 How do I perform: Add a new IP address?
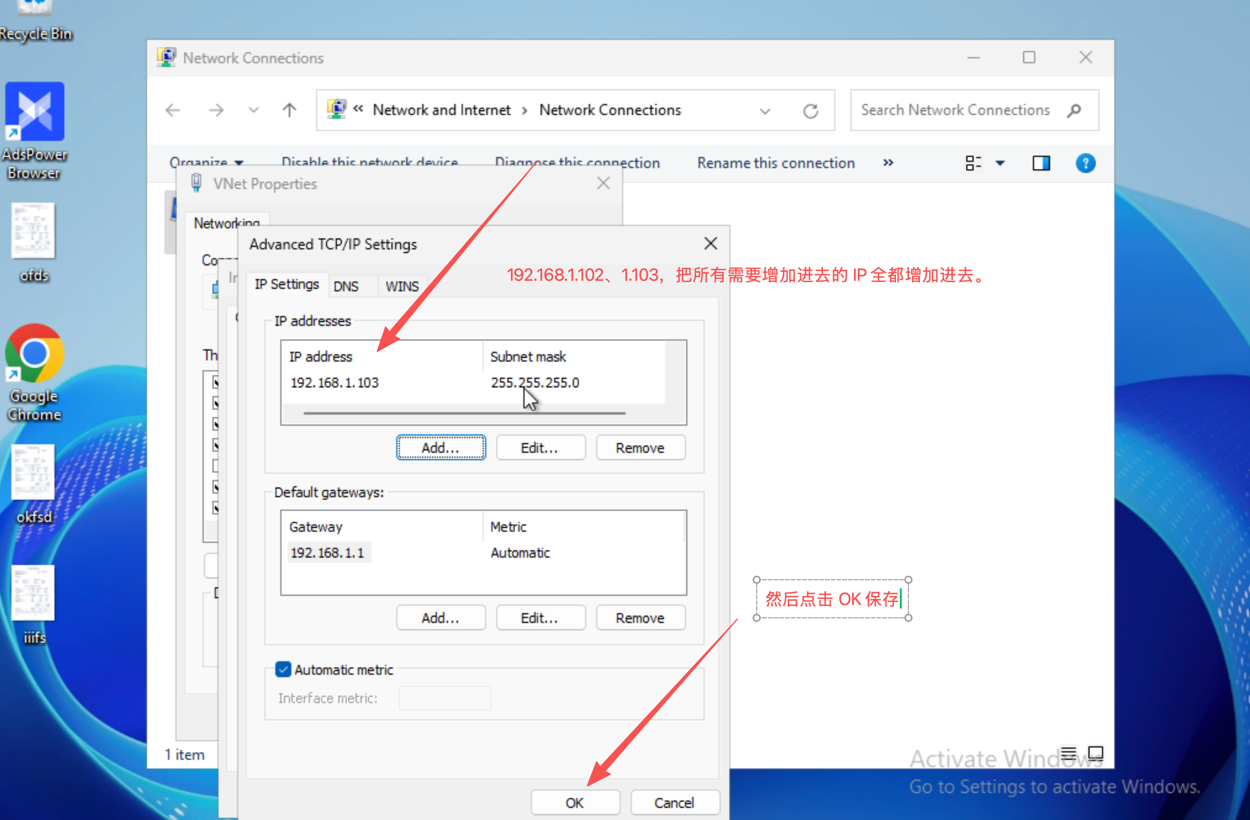[441, 448]
